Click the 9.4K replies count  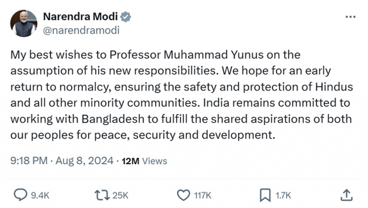40,195
